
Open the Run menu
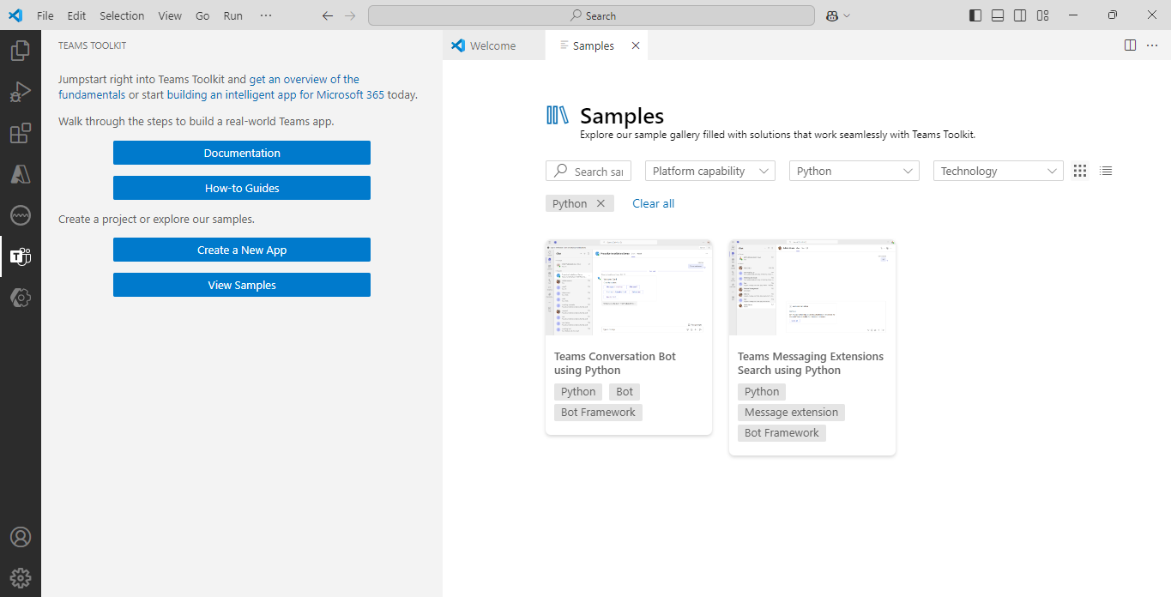232,15
